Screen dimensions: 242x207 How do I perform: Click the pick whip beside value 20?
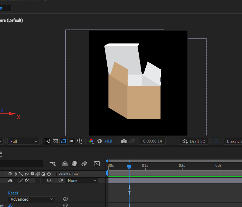click(65, 205)
